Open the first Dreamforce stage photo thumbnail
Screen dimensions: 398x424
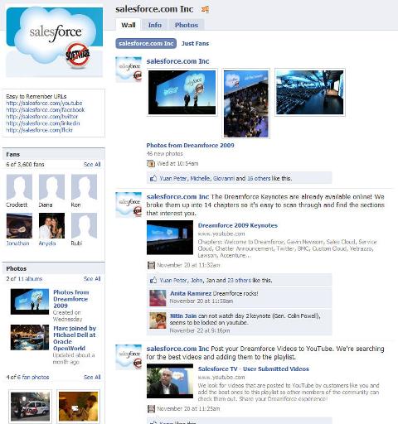182,92
